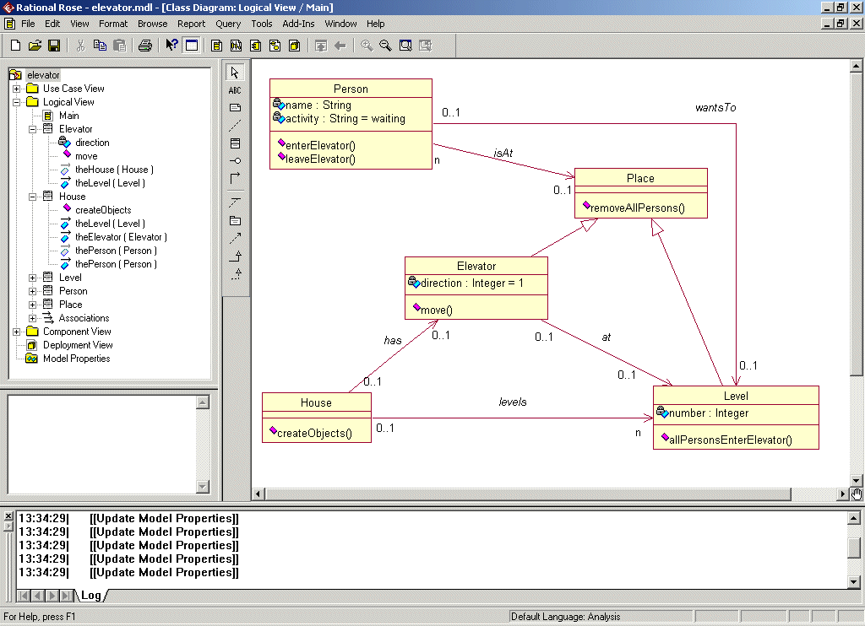Select Model Properties in browser tree
Screen dimensions: 865x626
click(77, 359)
